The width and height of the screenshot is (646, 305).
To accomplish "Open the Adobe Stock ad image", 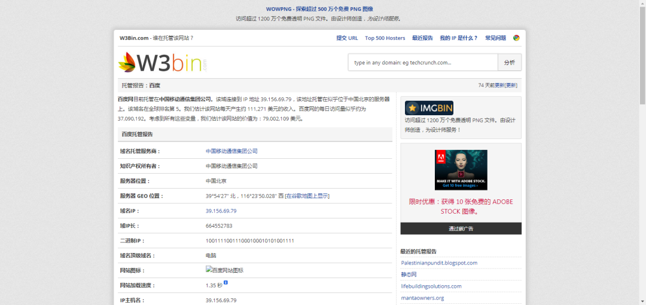I will [x=461, y=170].
